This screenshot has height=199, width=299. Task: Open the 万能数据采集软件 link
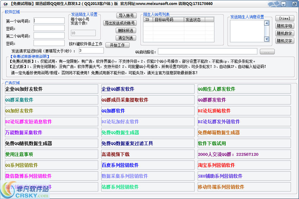51,133
